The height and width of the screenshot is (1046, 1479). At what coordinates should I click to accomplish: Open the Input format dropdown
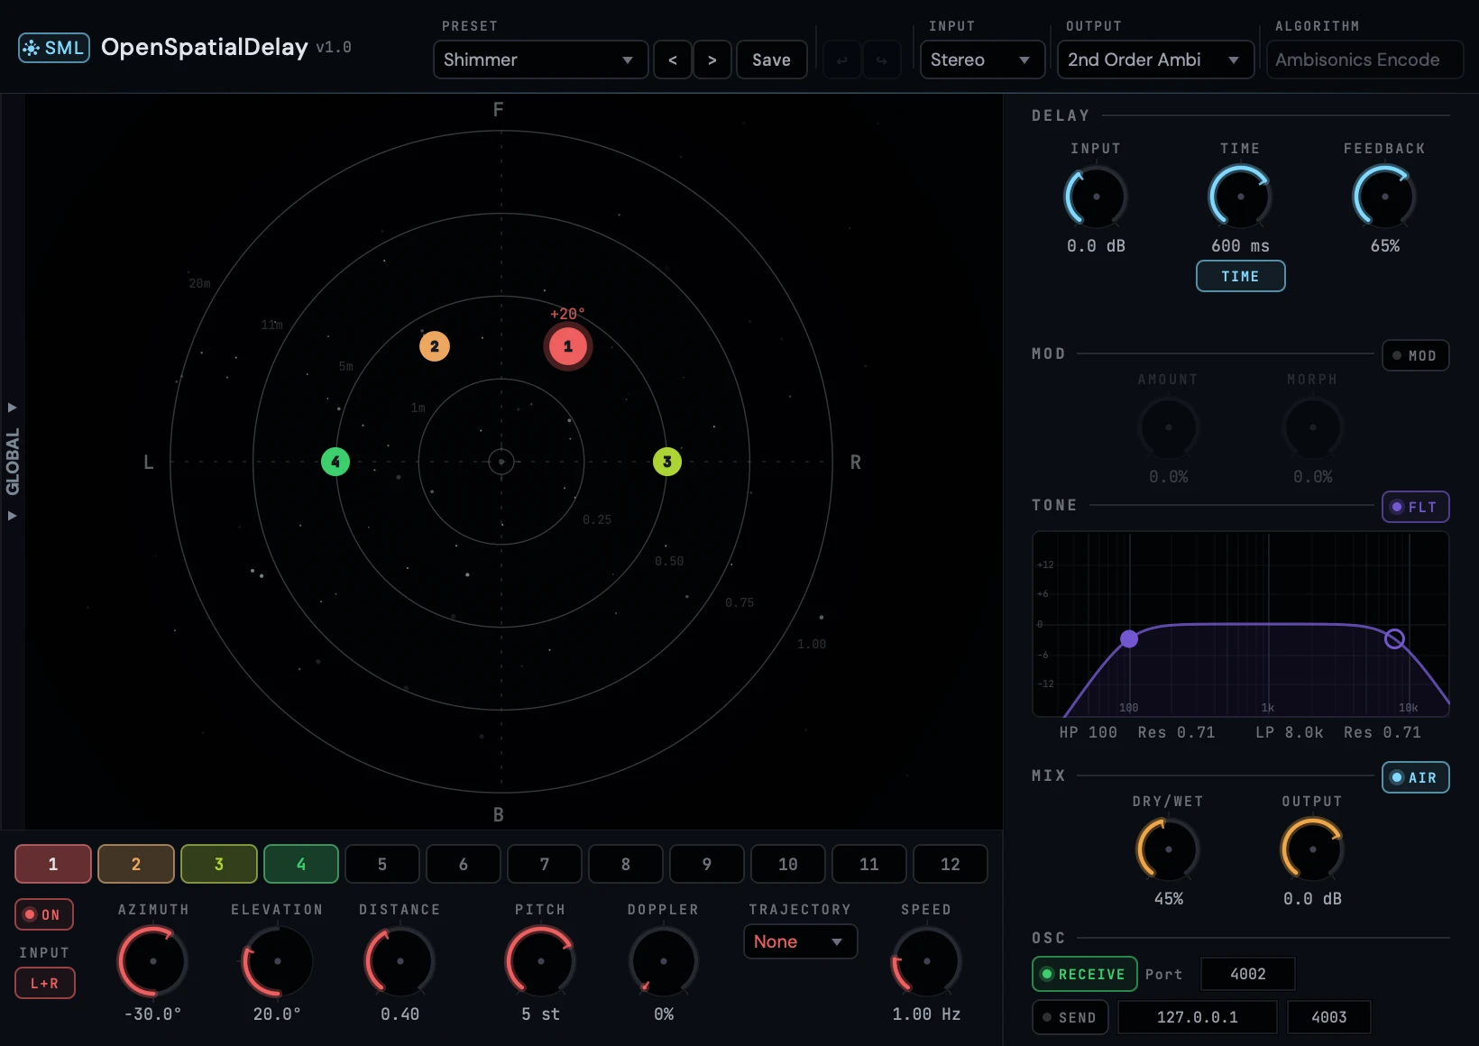tap(983, 60)
